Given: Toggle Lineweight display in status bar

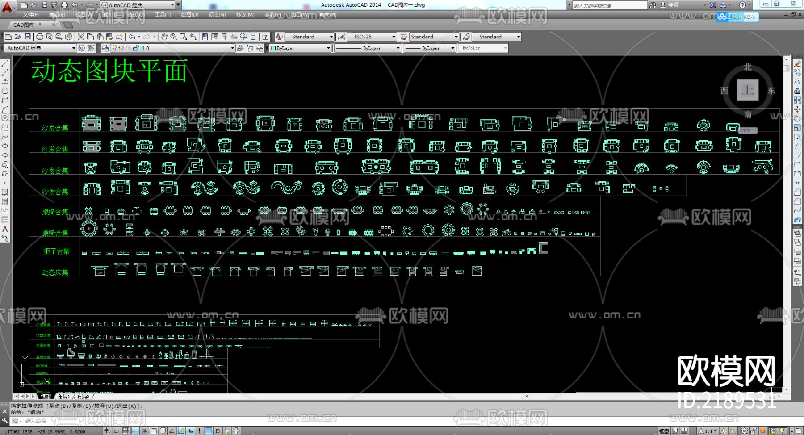Looking at the screenshot, I should 199,431.
